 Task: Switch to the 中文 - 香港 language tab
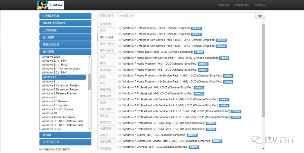click(107, 44)
